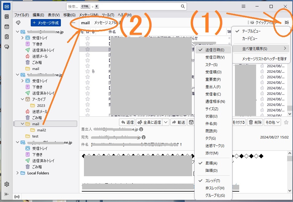Collapse the アーカイブ folder

click(x=22, y=99)
